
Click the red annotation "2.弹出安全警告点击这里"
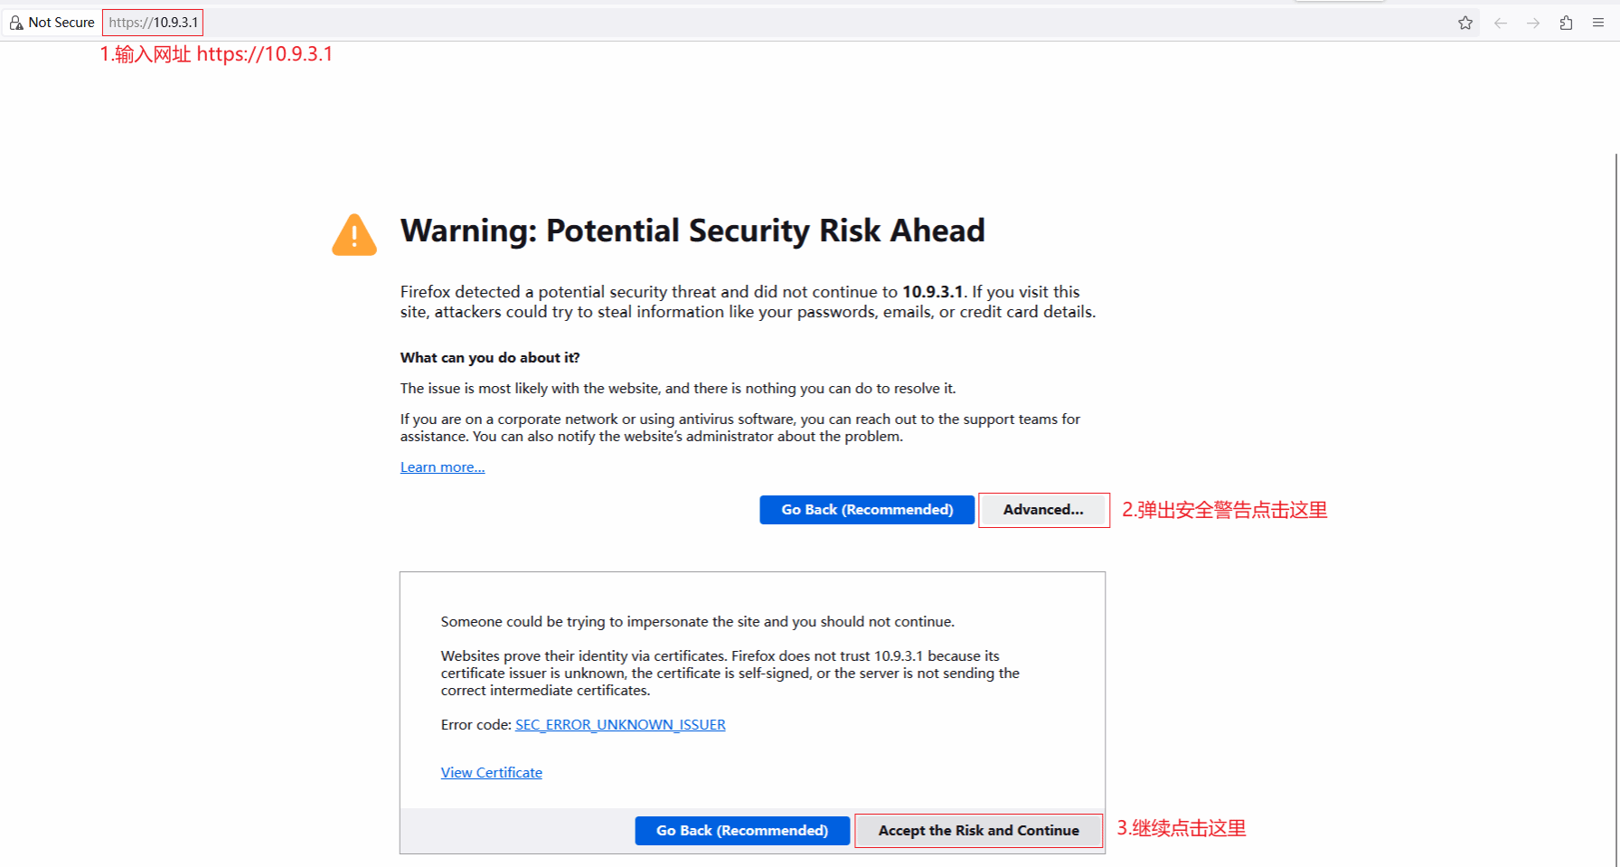click(1224, 510)
